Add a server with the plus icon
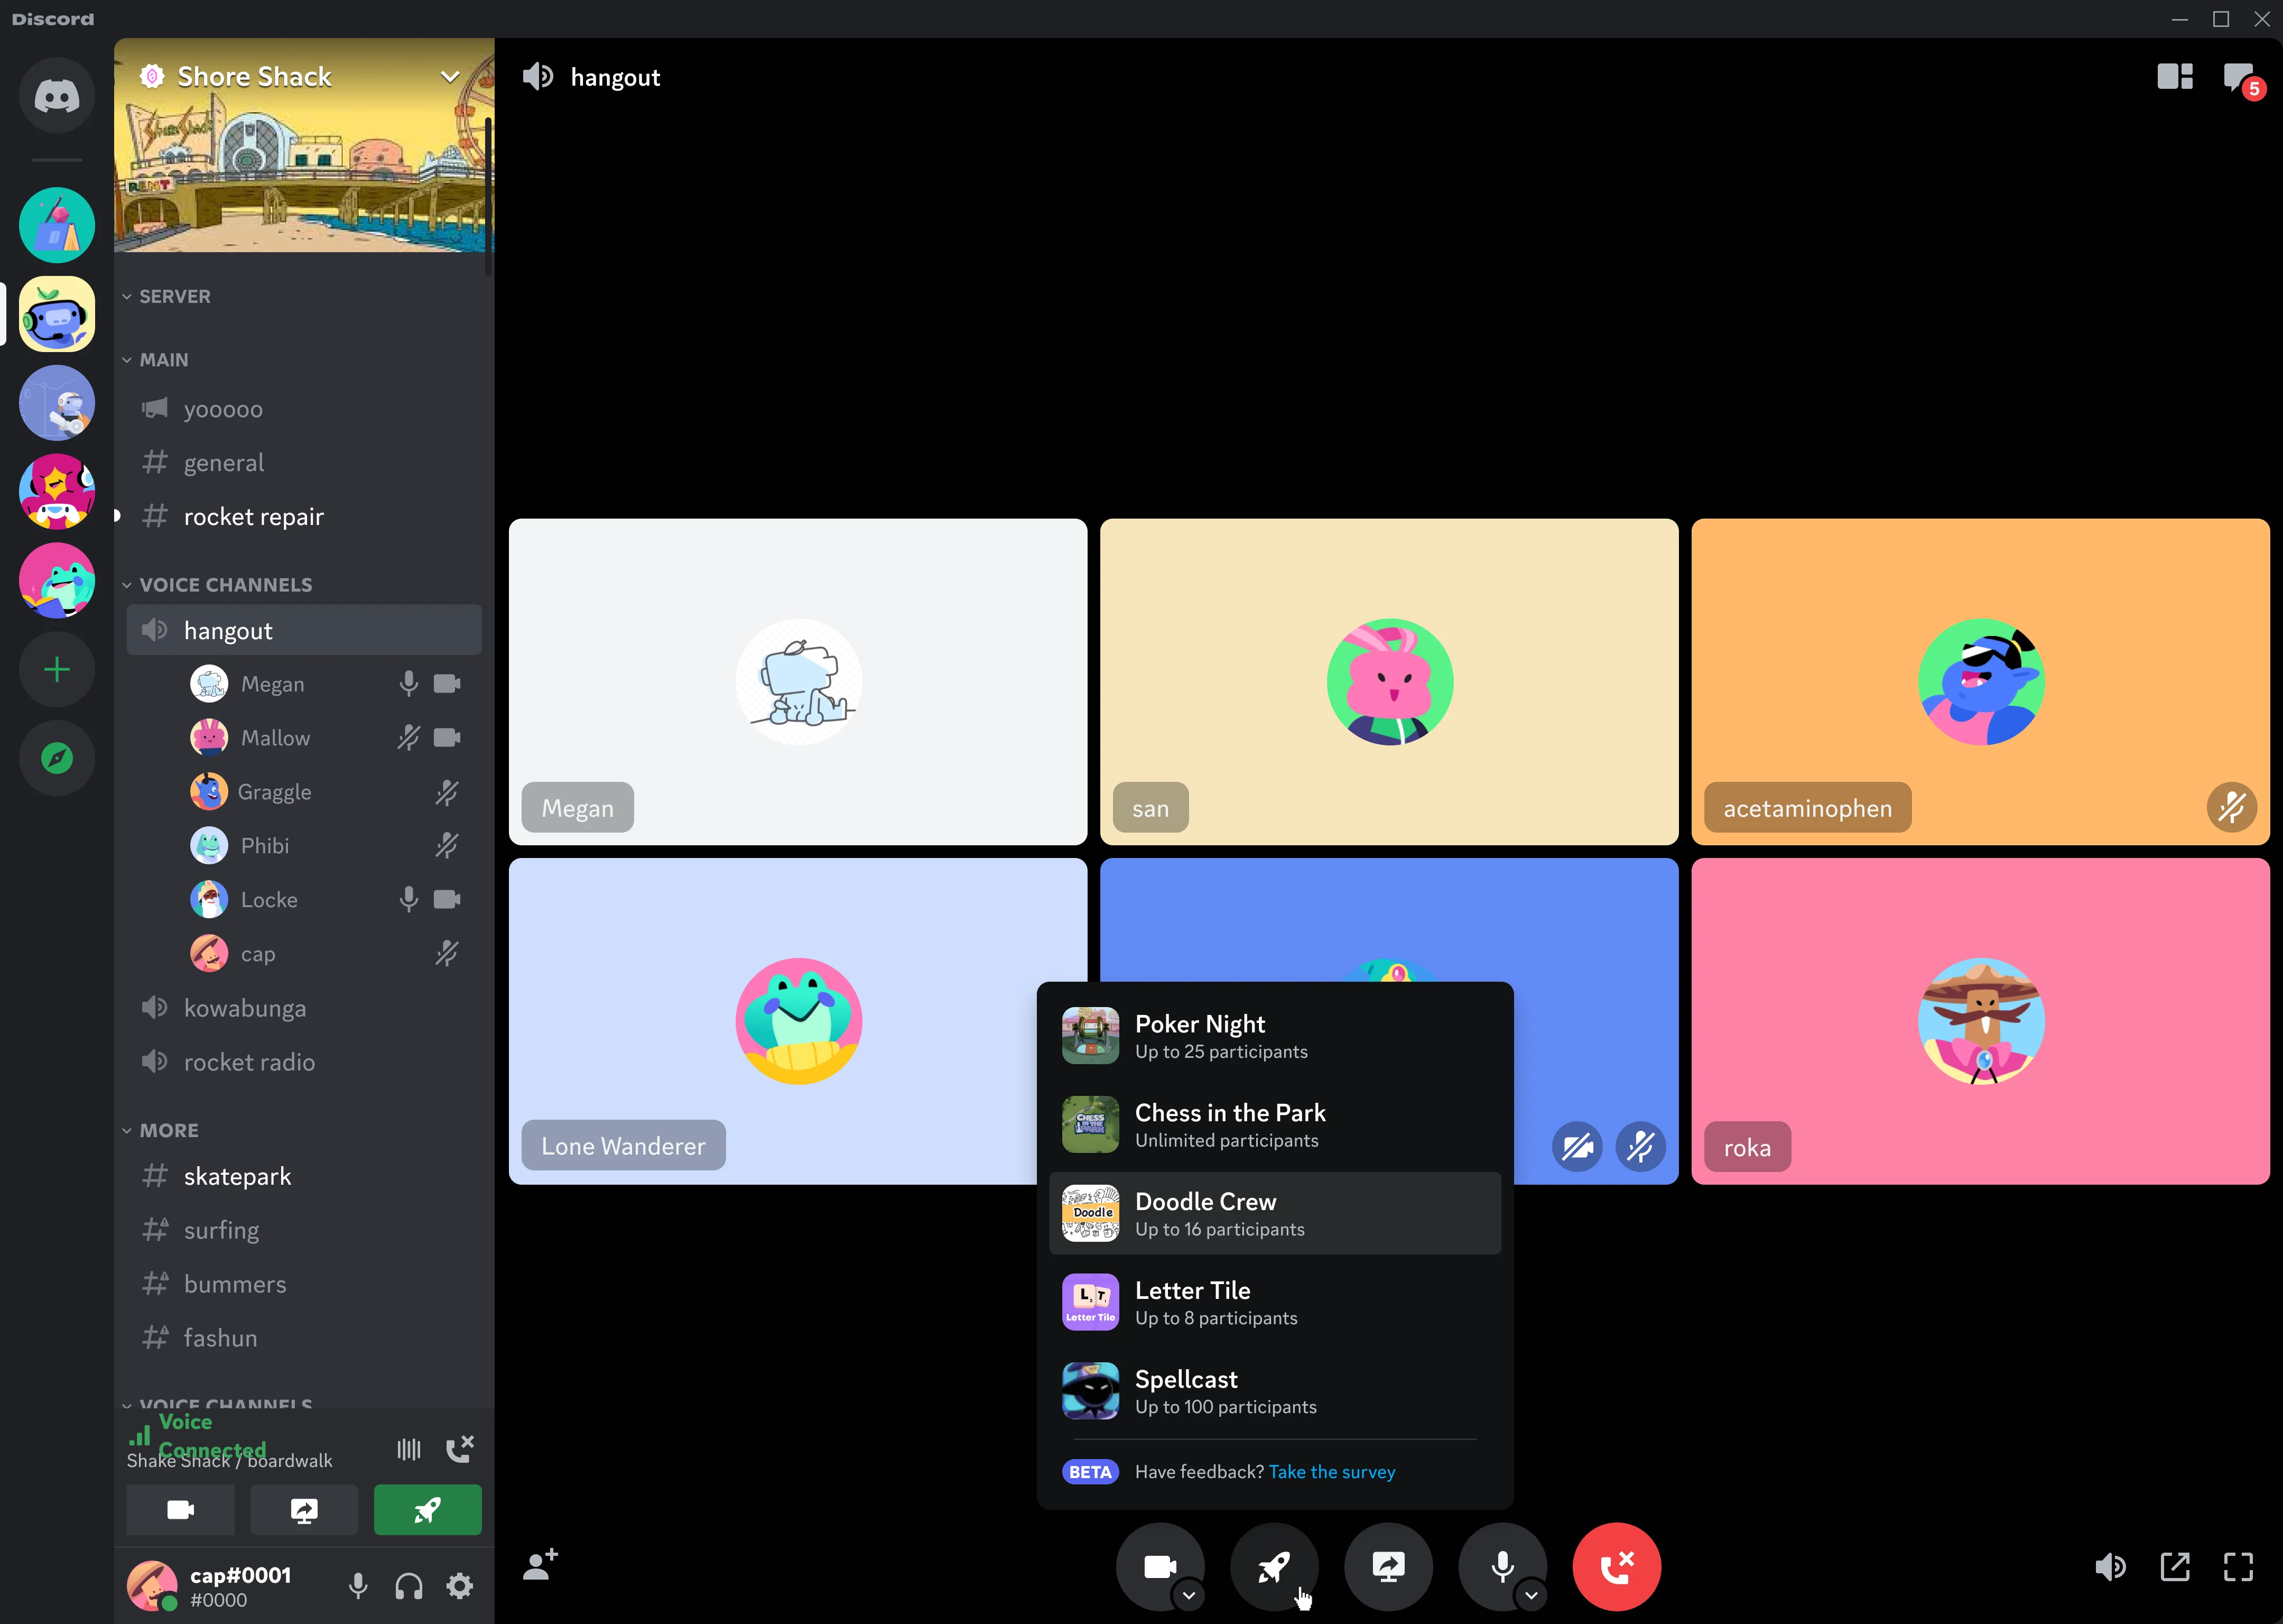Screen dimensions: 2283x1624 [x=56, y=669]
